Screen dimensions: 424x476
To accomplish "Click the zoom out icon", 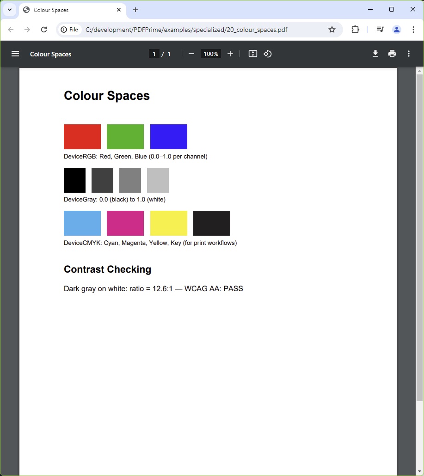I will (191, 54).
